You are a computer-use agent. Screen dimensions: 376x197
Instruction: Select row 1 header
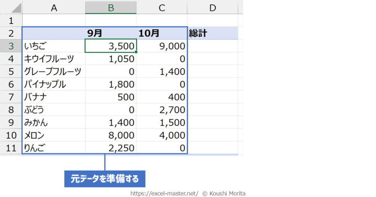[11, 20]
